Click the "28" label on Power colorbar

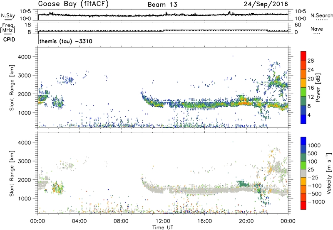(311, 61)
